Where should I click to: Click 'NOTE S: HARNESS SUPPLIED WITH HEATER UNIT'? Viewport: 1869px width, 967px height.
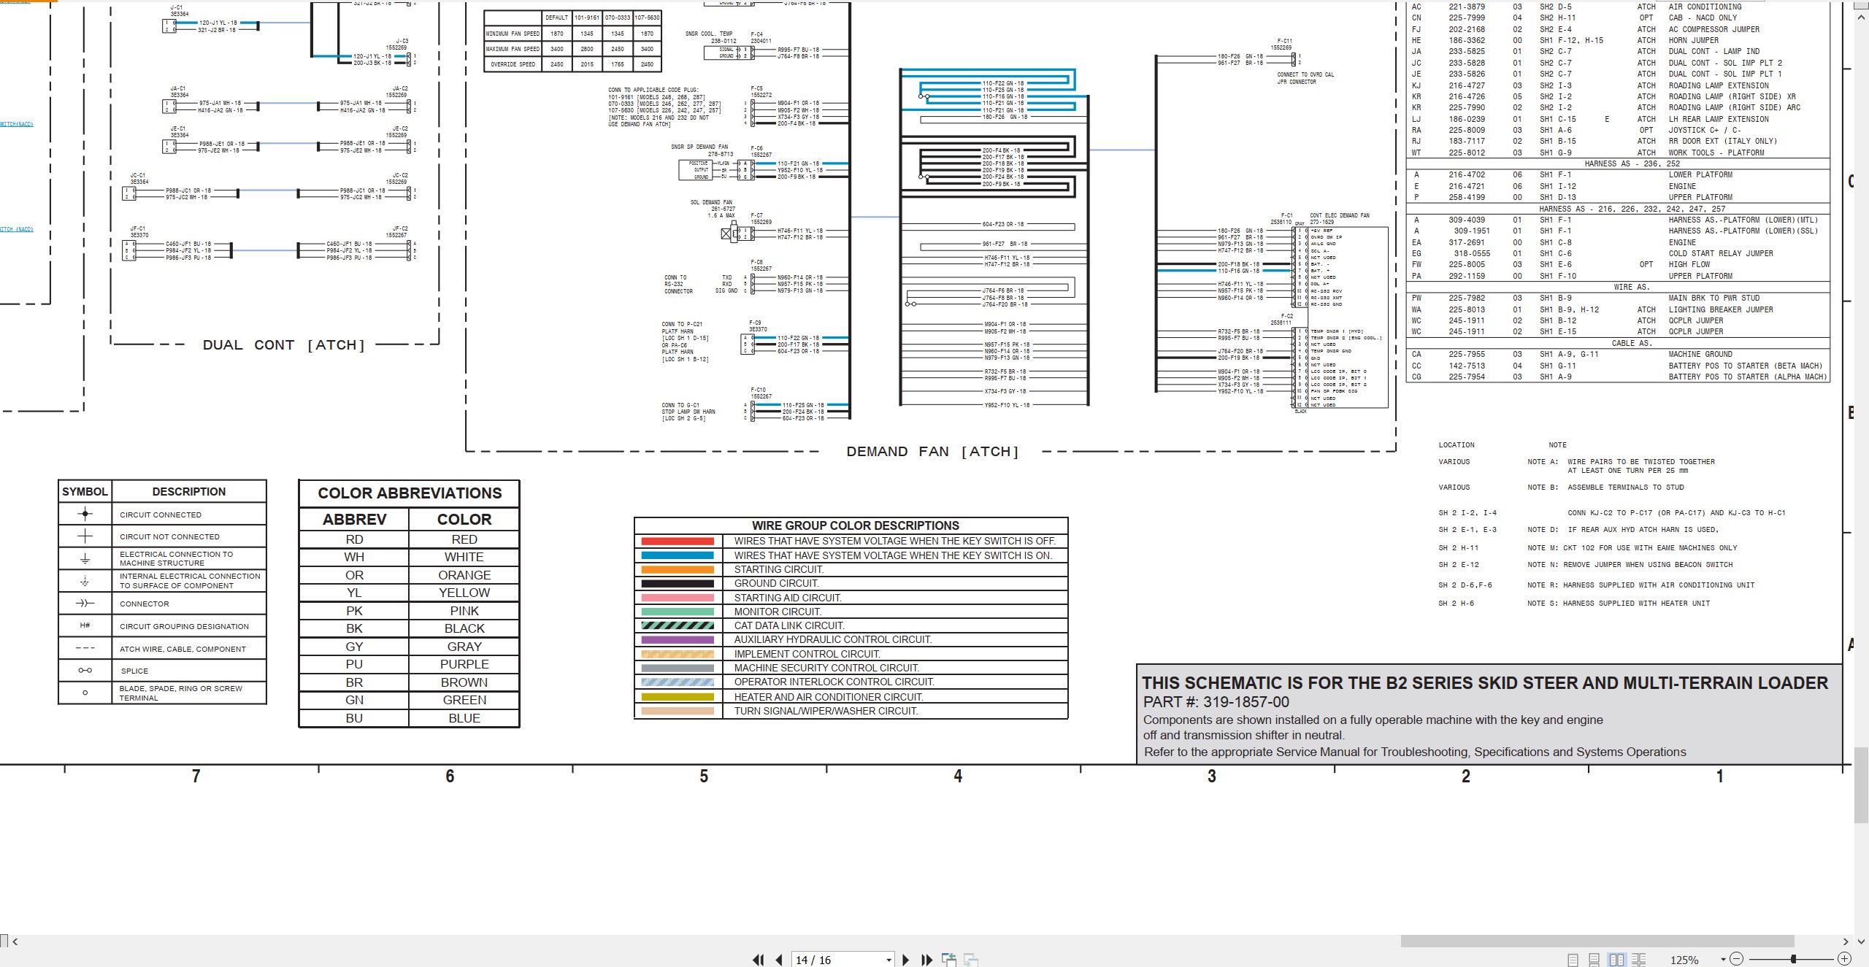(x=1619, y=604)
